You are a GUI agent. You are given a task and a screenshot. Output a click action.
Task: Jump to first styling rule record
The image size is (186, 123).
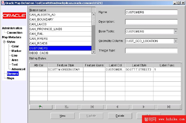click(92, 107)
